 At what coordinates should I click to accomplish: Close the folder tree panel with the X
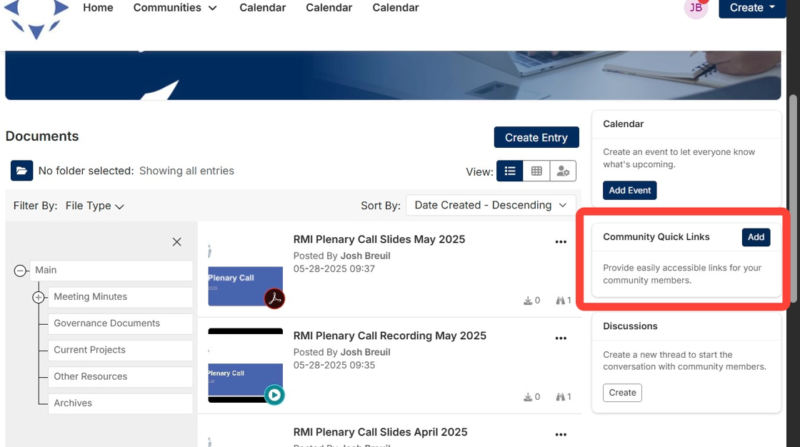coord(176,242)
